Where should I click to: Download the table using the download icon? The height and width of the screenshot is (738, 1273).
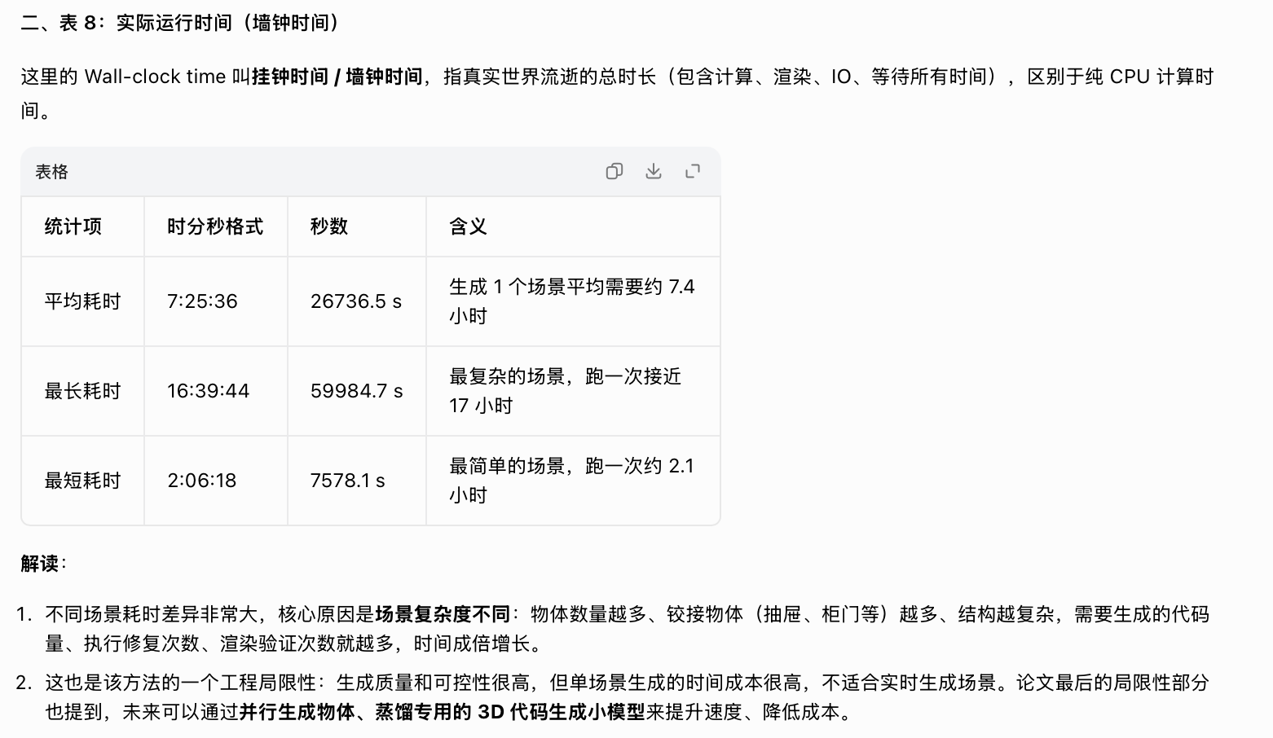pos(654,171)
